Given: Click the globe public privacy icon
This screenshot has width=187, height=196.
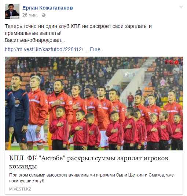Looking at the screenshot, I should [x=44, y=15].
